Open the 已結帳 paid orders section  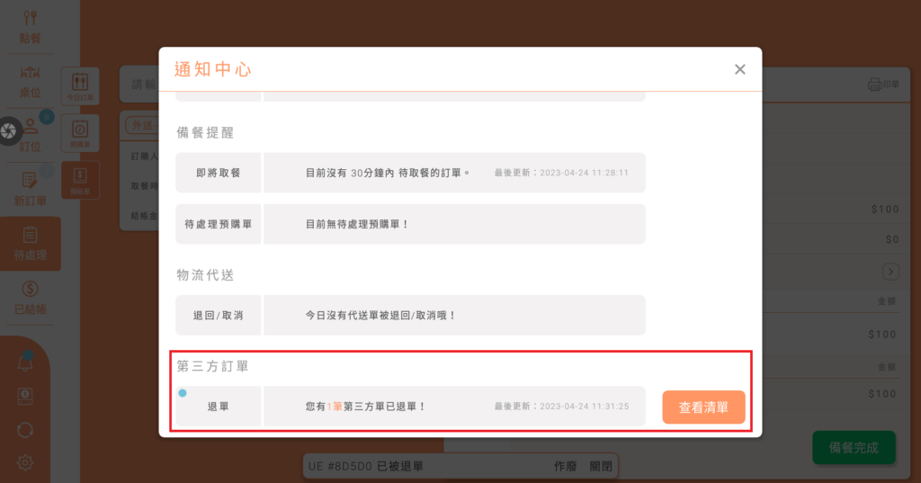click(30, 298)
